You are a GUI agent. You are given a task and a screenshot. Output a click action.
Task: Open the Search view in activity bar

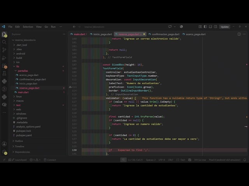click(x=4, y=42)
